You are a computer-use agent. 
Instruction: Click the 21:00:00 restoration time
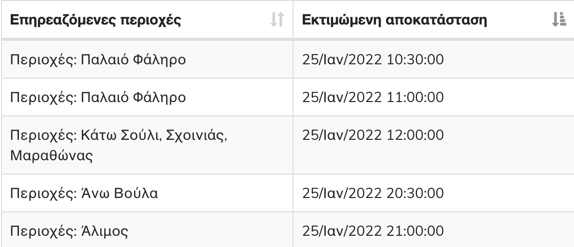pos(415,231)
